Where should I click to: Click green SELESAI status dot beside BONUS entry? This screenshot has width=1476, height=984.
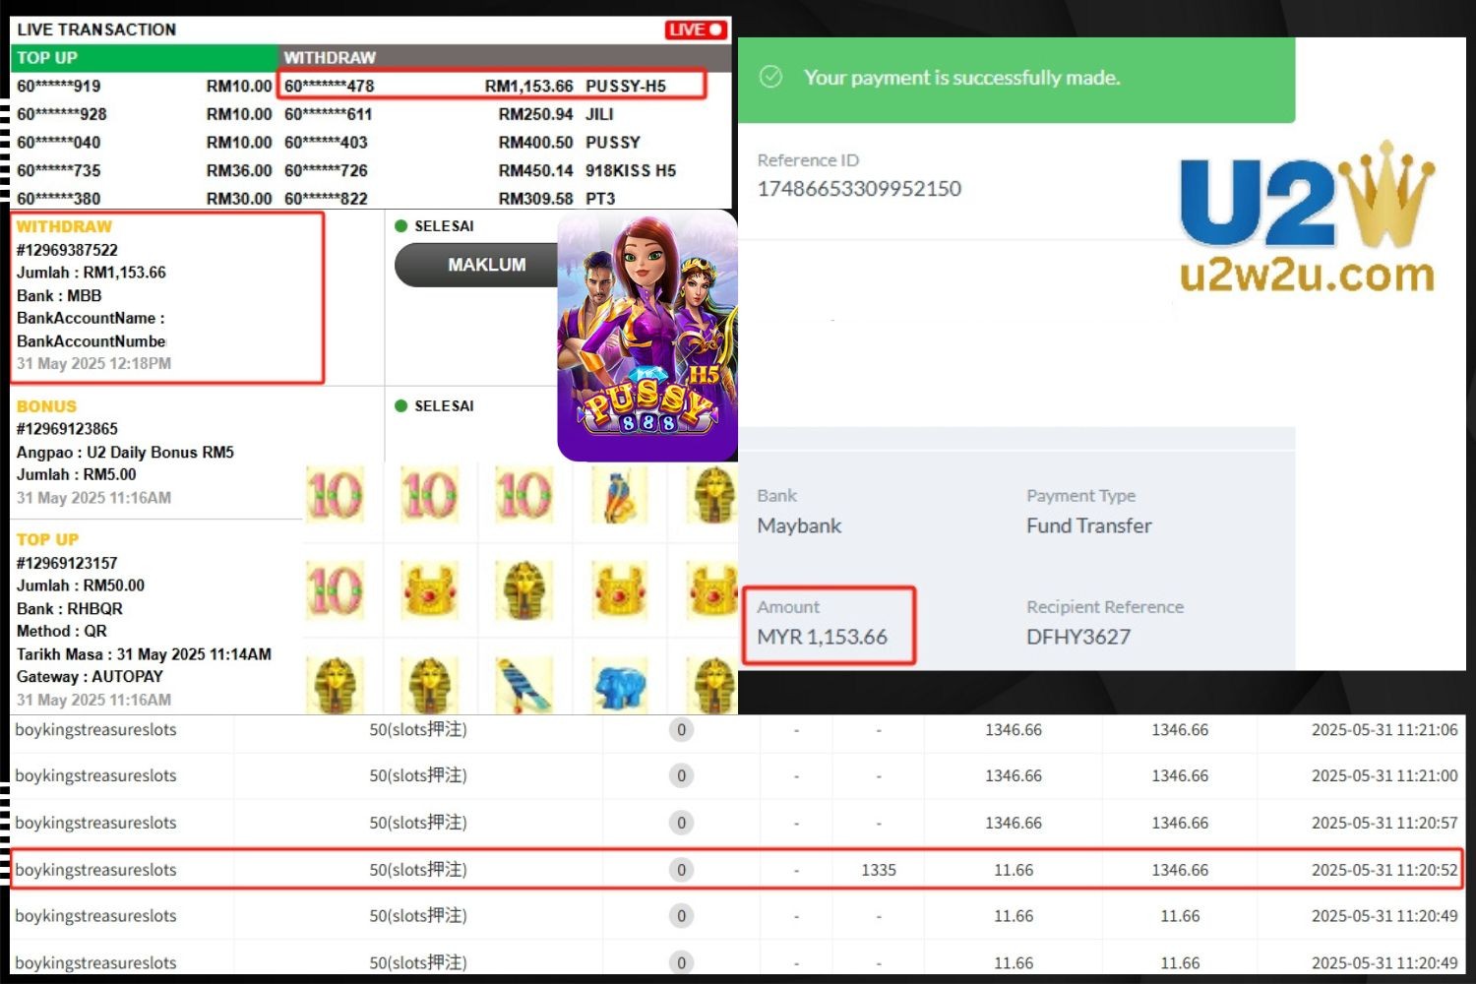400,406
